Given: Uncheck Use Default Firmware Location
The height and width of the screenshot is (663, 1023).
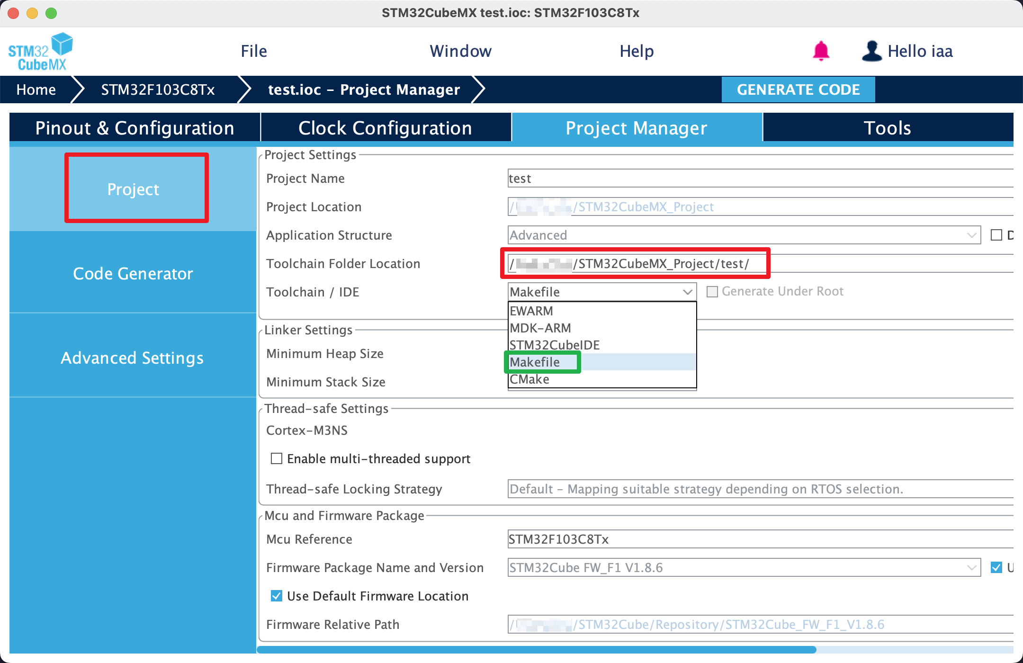Looking at the screenshot, I should (x=277, y=596).
